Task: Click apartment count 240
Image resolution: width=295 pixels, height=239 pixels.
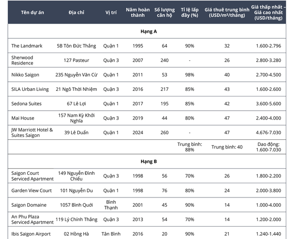Action: pyautogui.click(x=165, y=60)
